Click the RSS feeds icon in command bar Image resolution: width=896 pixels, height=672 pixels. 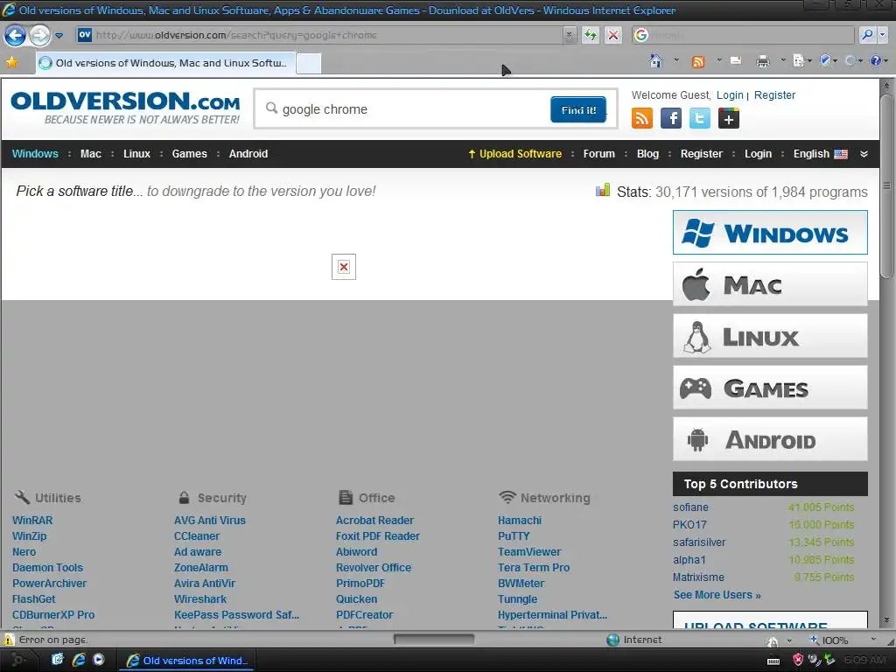coord(697,61)
